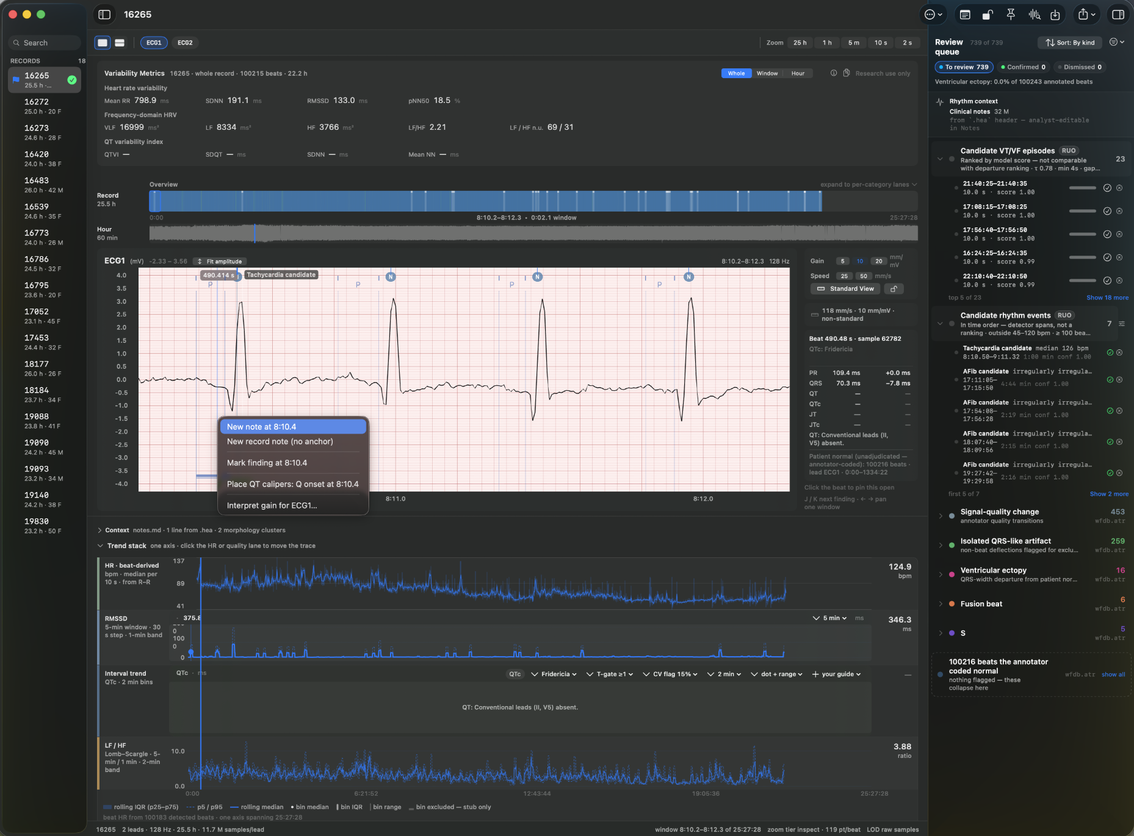This screenshot has width=1134, height=836.
Task: Click the Sort: By kind button
Action: pyautogui.click(x=1070, y=43)
